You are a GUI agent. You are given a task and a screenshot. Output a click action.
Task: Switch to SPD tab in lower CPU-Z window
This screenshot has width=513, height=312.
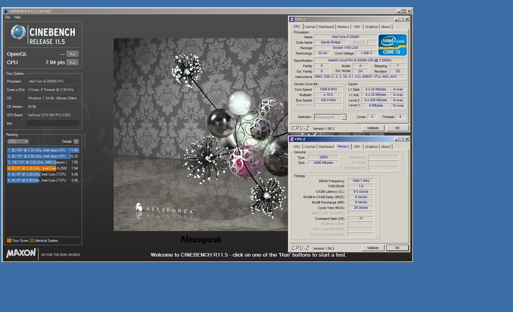(x=357, y=147)
